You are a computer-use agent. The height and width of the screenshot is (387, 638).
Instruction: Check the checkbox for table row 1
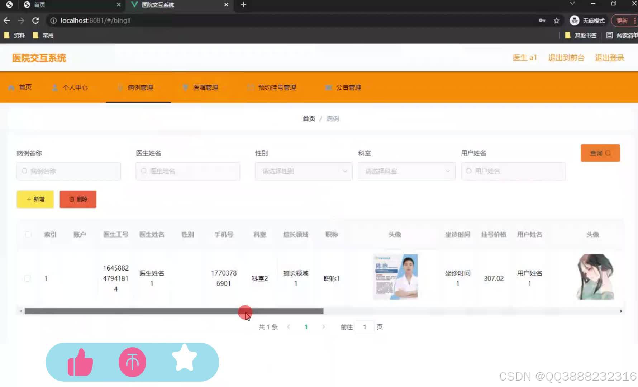pos(28,278)
